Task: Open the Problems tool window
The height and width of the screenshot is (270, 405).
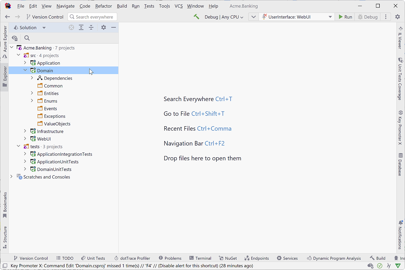Action: point(170,258)
